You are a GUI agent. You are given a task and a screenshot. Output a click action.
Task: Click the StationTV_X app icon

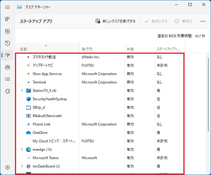pyautogui.click(x=28, y=91)
